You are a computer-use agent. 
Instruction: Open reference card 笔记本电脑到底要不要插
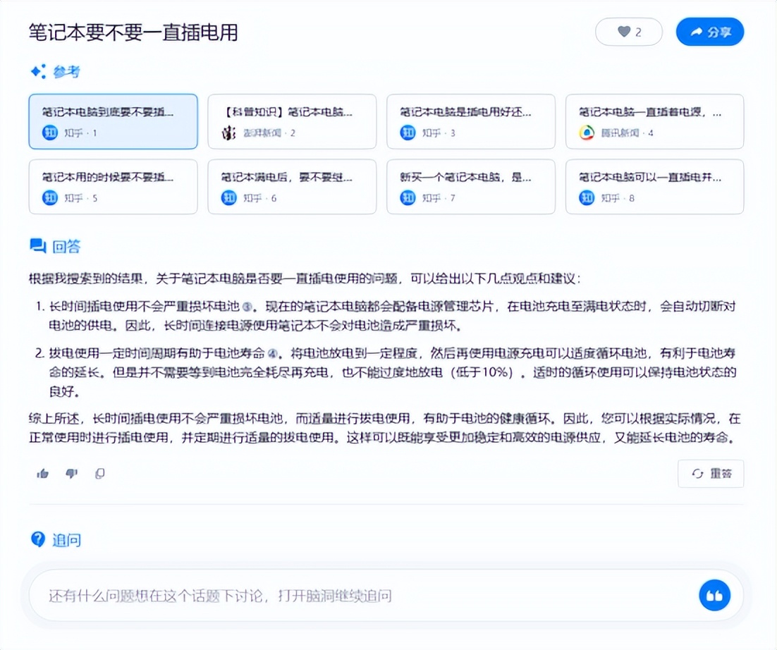[113, 121]
